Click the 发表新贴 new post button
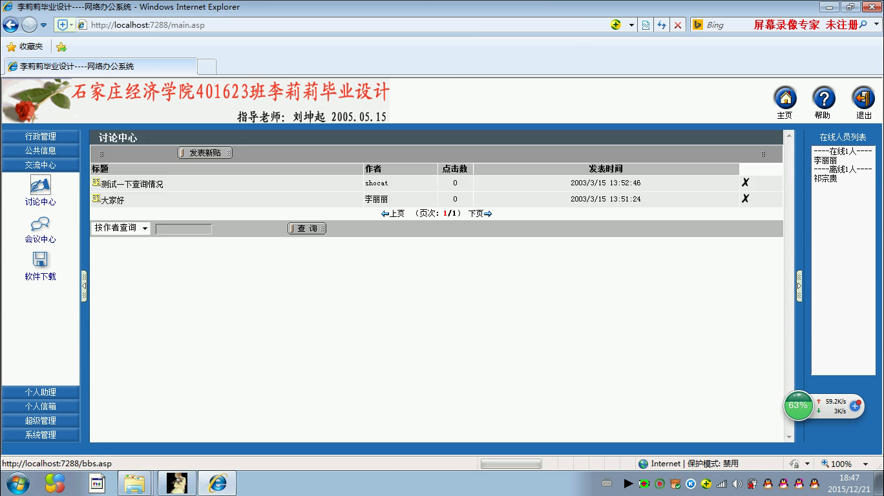Image resolution: width=884 pixels, height=496 pixels. click(205, 153)
